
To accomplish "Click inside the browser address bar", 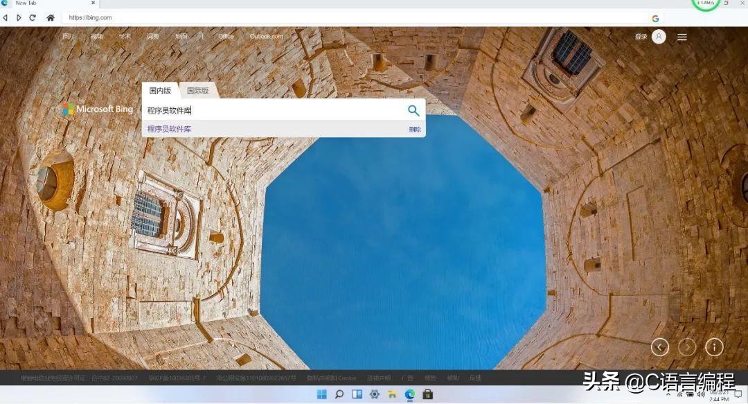I will tap(208, 17).
